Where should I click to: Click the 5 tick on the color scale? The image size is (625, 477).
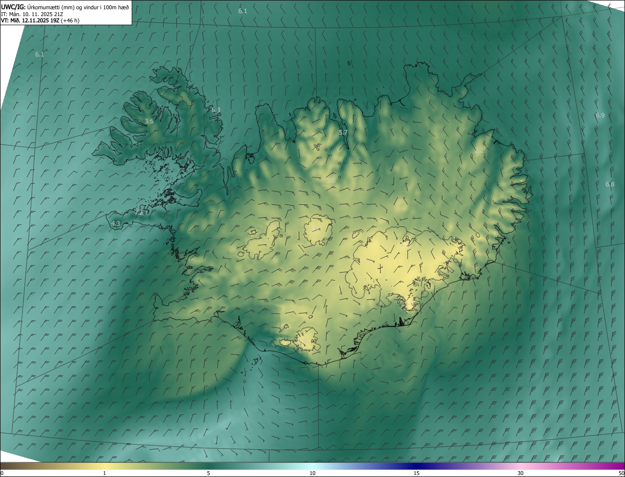[x=208, y=473]
